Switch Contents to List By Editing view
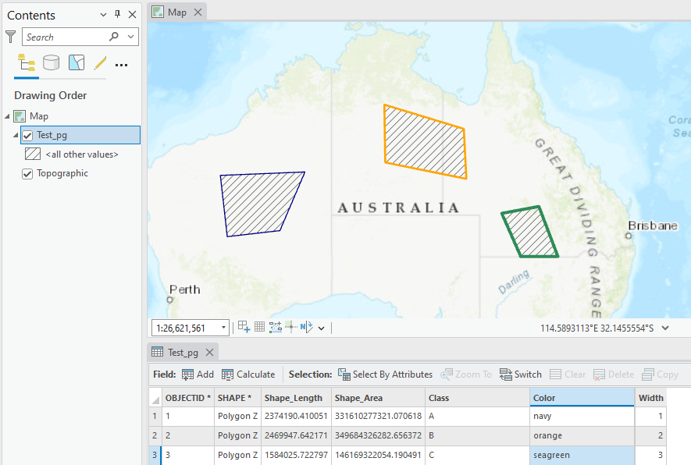 coord(98,62)
